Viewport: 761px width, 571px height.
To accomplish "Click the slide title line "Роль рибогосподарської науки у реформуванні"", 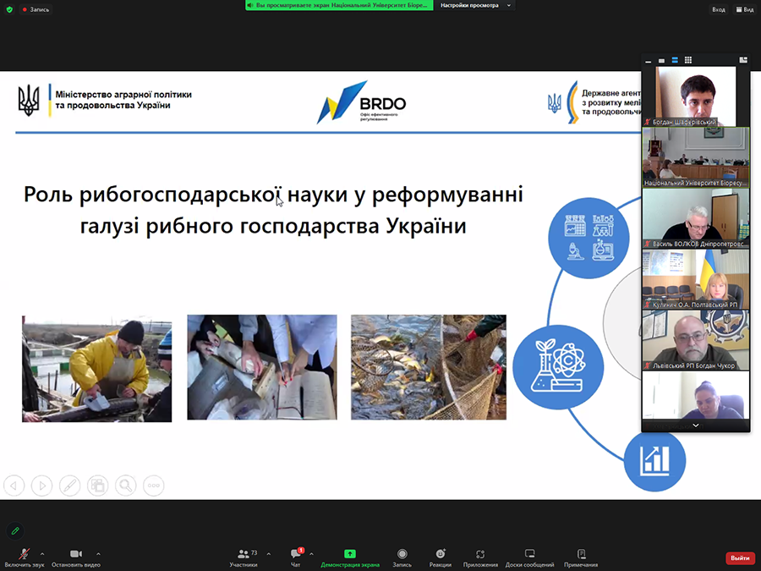I will 274,195.
